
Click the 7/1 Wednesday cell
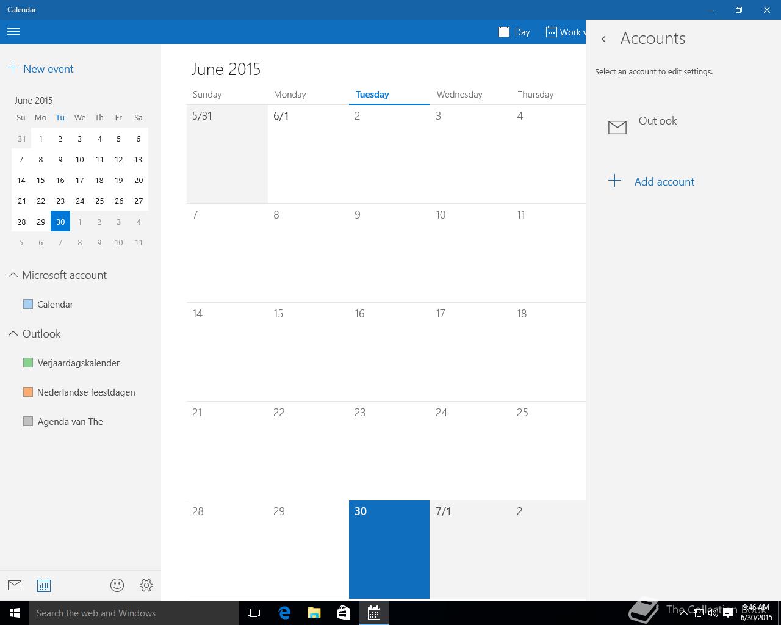tap(470, 549)
